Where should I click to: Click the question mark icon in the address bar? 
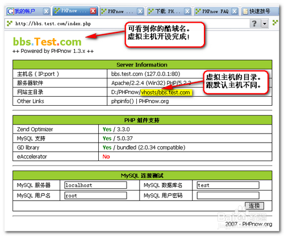point(254,23)
